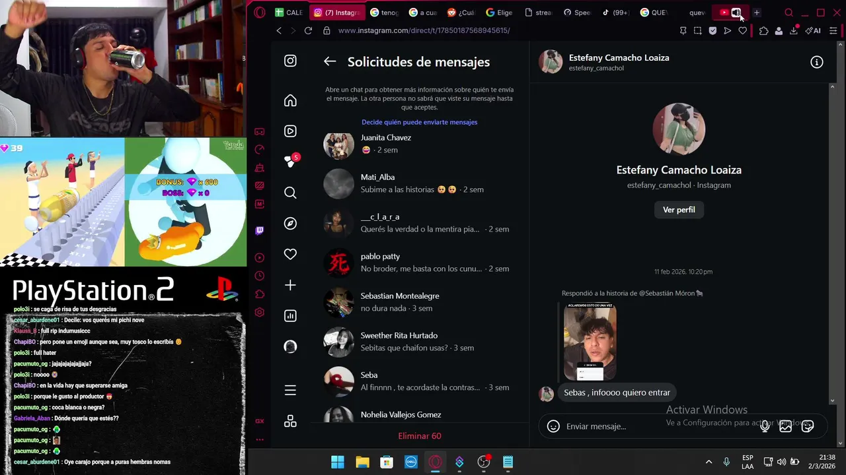Reload the Instagram page
The image size is (846, 475).
[x=308, y=30]
